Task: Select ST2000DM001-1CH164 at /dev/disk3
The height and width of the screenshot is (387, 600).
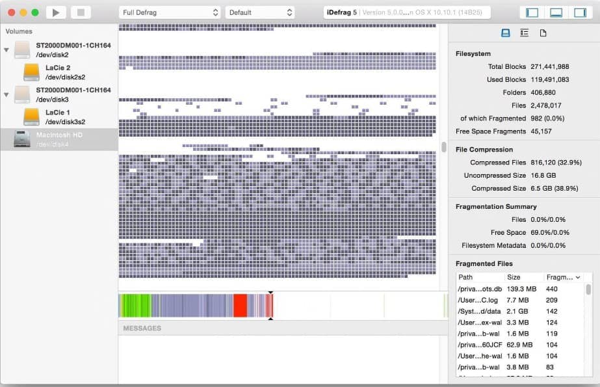Action: [x=73, y=90]
